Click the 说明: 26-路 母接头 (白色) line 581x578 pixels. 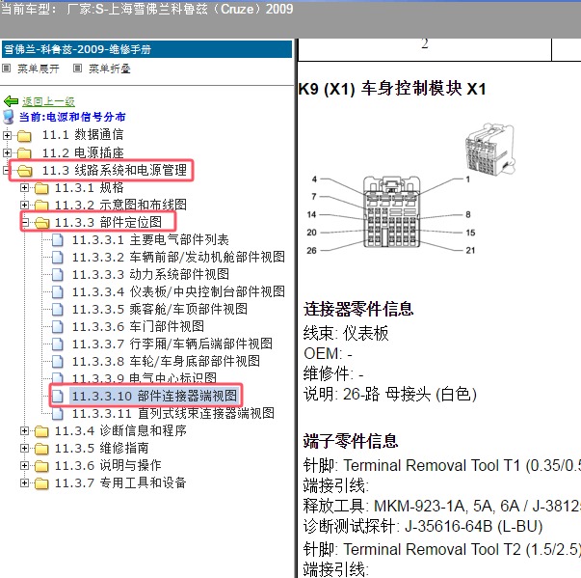(390, 395)
